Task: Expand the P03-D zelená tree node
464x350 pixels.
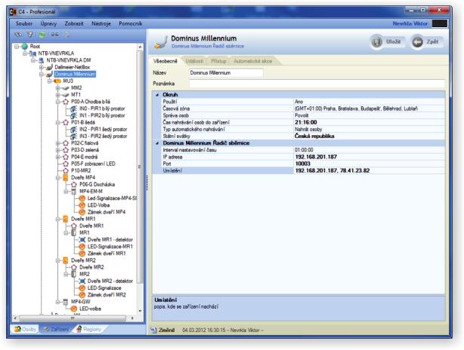Action: 58,150
